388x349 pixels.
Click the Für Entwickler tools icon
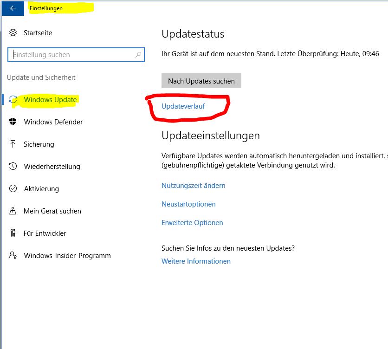13,233
